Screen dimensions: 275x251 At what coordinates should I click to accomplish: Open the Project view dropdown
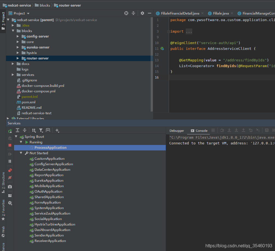(22, 13)
